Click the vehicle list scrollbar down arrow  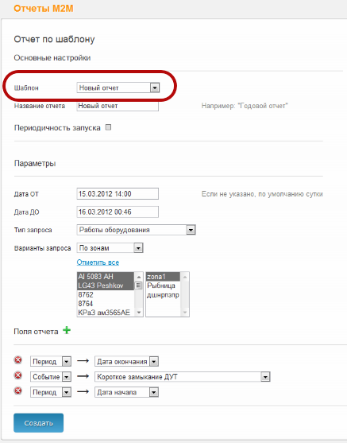(x=138, y=313)
